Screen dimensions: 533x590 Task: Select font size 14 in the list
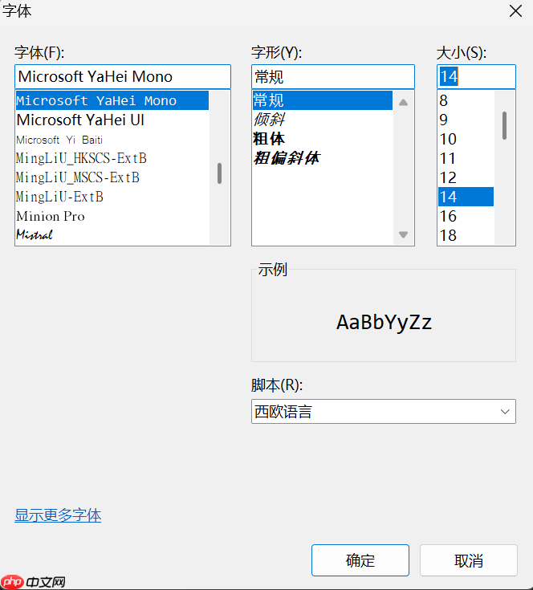pos(466,197)
